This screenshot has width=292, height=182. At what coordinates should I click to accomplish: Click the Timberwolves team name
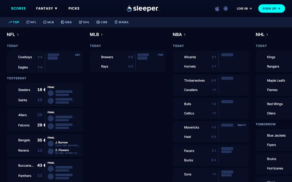click(194, 80)
